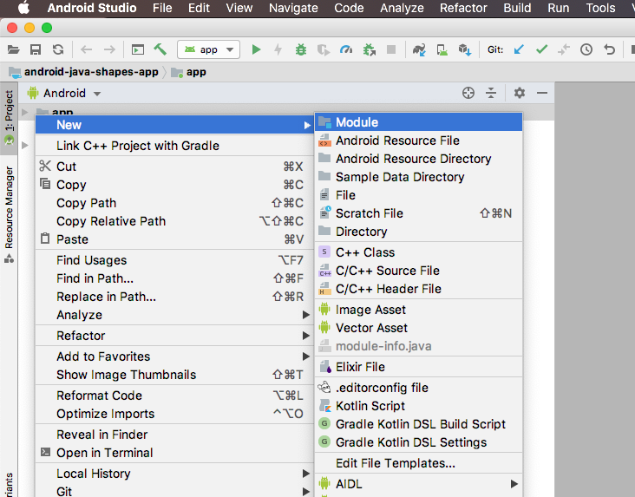This screenshot has width=635, height=497.
Task: Choose Show Image Thumbnails entry
Action: [x=174, y=375]
